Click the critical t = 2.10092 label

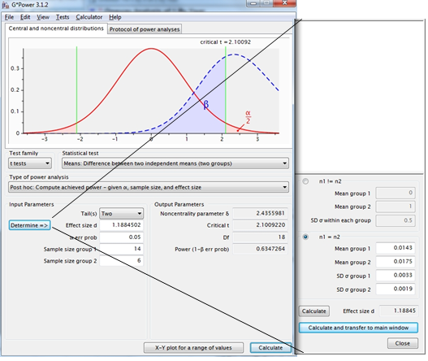[225, 42]
